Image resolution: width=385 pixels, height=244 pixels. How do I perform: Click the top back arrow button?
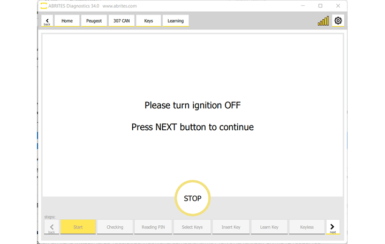click(x=47, y=21)
